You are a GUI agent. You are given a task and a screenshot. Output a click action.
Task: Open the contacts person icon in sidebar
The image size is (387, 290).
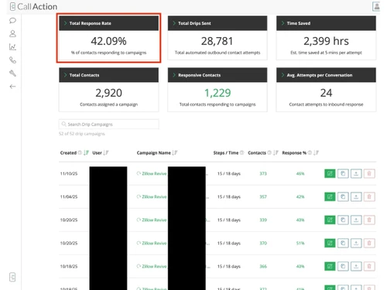pos(12,33)
